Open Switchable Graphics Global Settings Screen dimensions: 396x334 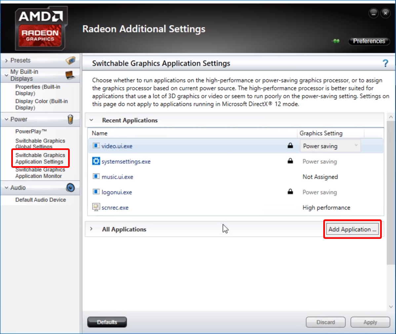tap(40, 143)
